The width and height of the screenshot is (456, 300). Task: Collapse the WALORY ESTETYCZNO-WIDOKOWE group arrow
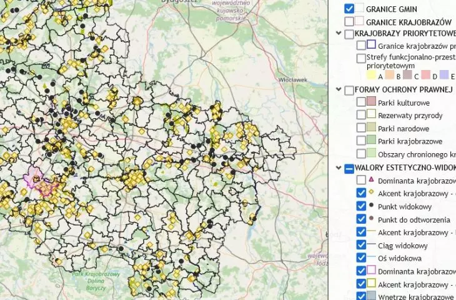click(338, 167)
